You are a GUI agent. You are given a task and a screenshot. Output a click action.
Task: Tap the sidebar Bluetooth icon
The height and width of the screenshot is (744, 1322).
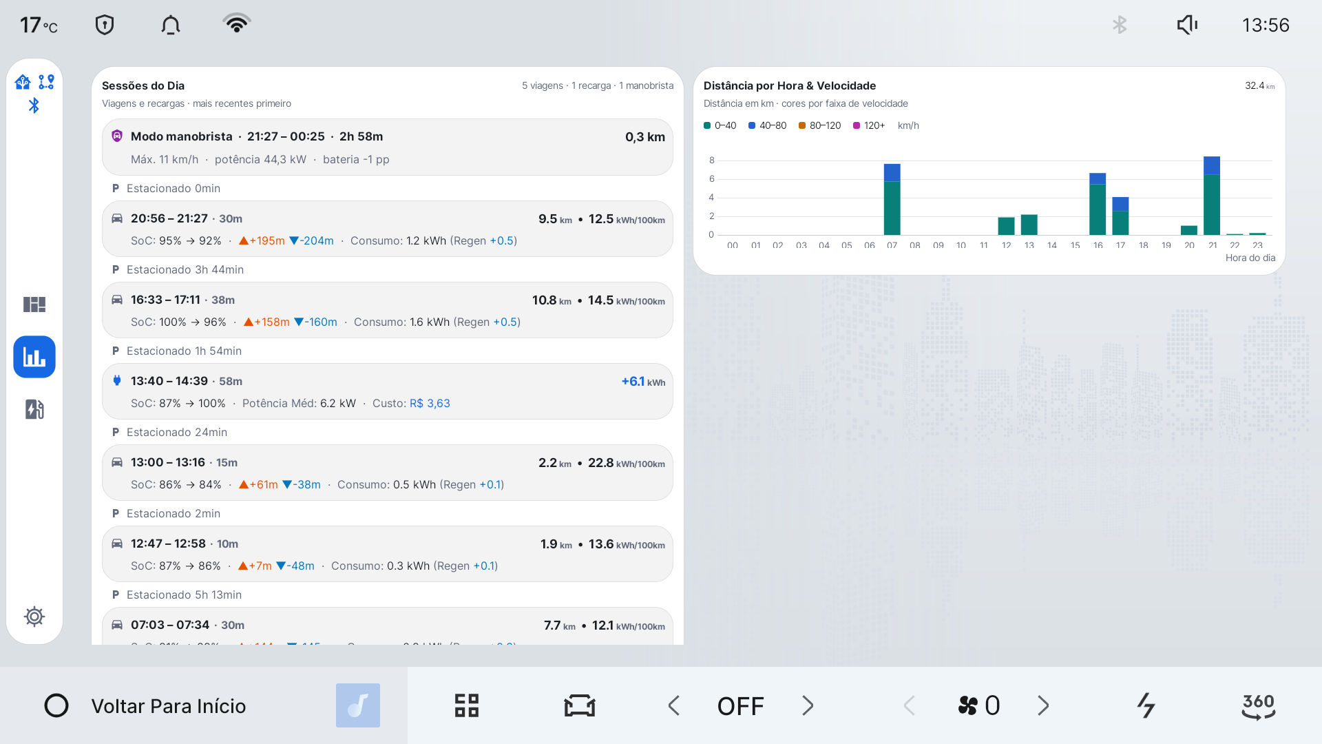(34, 105)
